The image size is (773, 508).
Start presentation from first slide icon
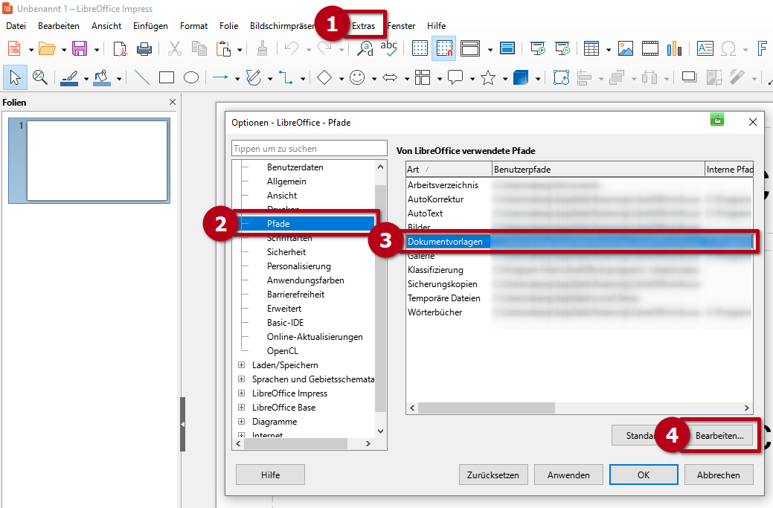(x=538, y=49)
